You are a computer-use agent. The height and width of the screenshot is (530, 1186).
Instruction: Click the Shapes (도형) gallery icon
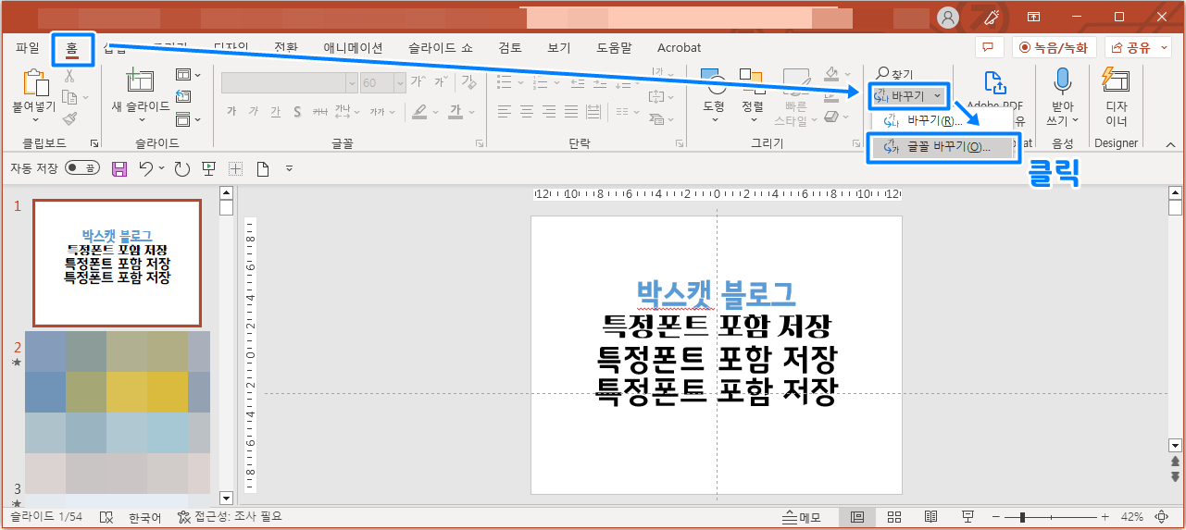point(713,81)
